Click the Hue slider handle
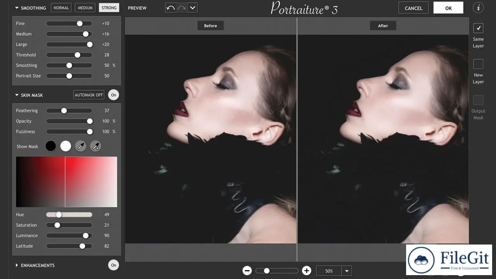This screenshot has height=279, width=496. [59, 215]
